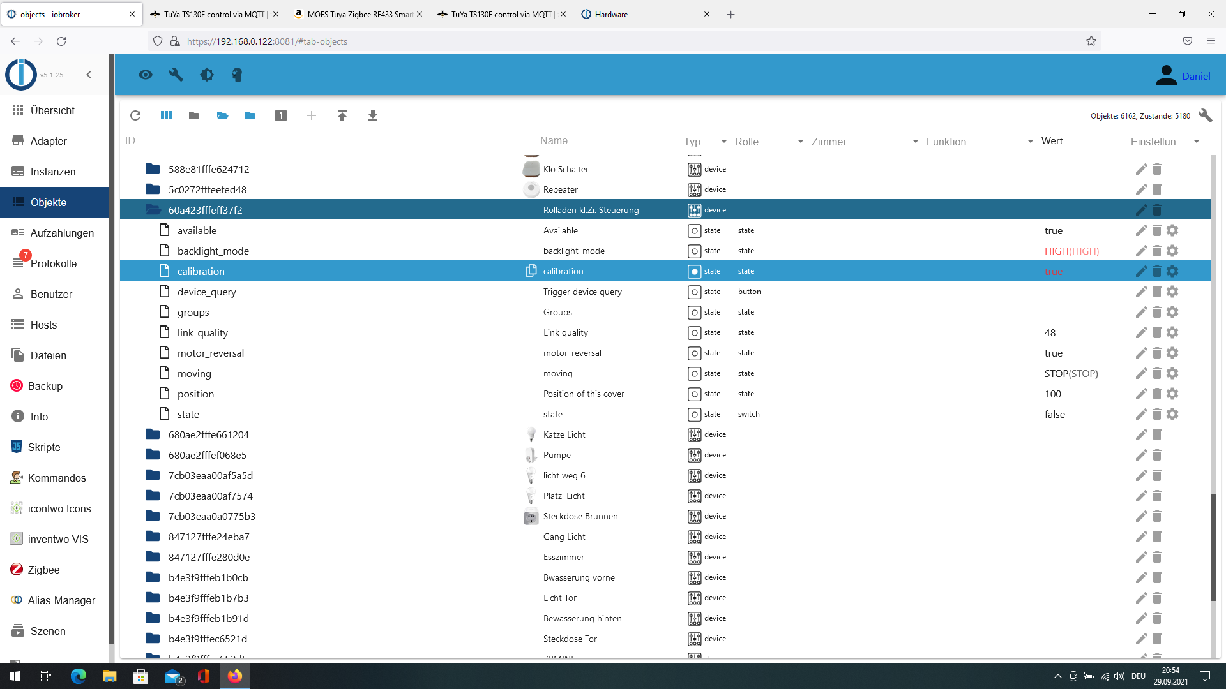Expand the 588e81fffe624712 folder
This screenshot has height=689, width=1226.
coord(153,169)
